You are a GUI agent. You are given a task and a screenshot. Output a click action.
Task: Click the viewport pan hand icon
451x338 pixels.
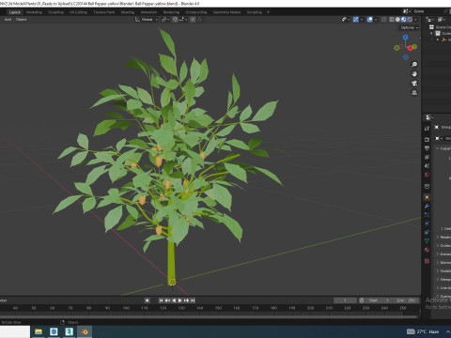click(414, 74)
